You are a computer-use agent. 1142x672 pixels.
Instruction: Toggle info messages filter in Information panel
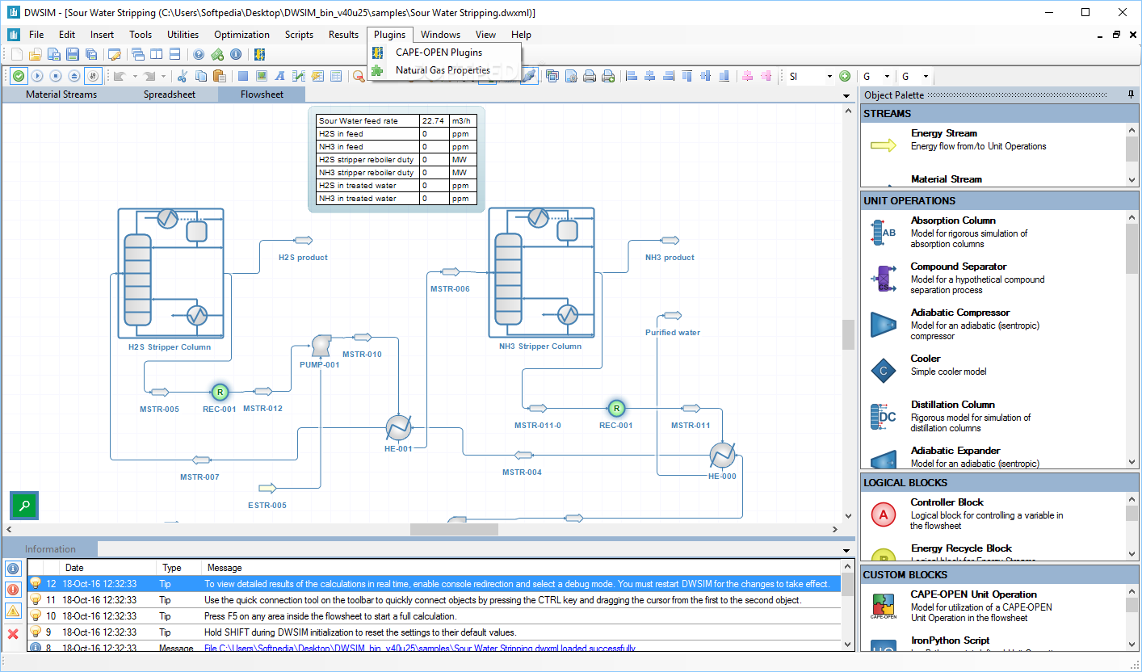pyautogui.click(x=13, y=569)
